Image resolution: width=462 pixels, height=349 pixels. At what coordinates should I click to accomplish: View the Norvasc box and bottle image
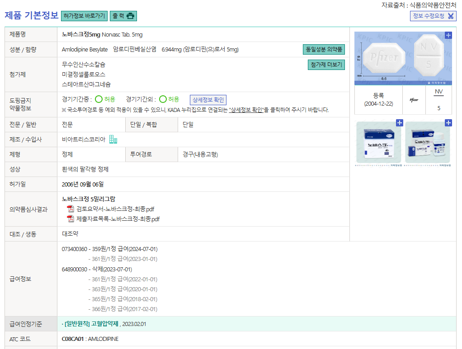[428, 143]
